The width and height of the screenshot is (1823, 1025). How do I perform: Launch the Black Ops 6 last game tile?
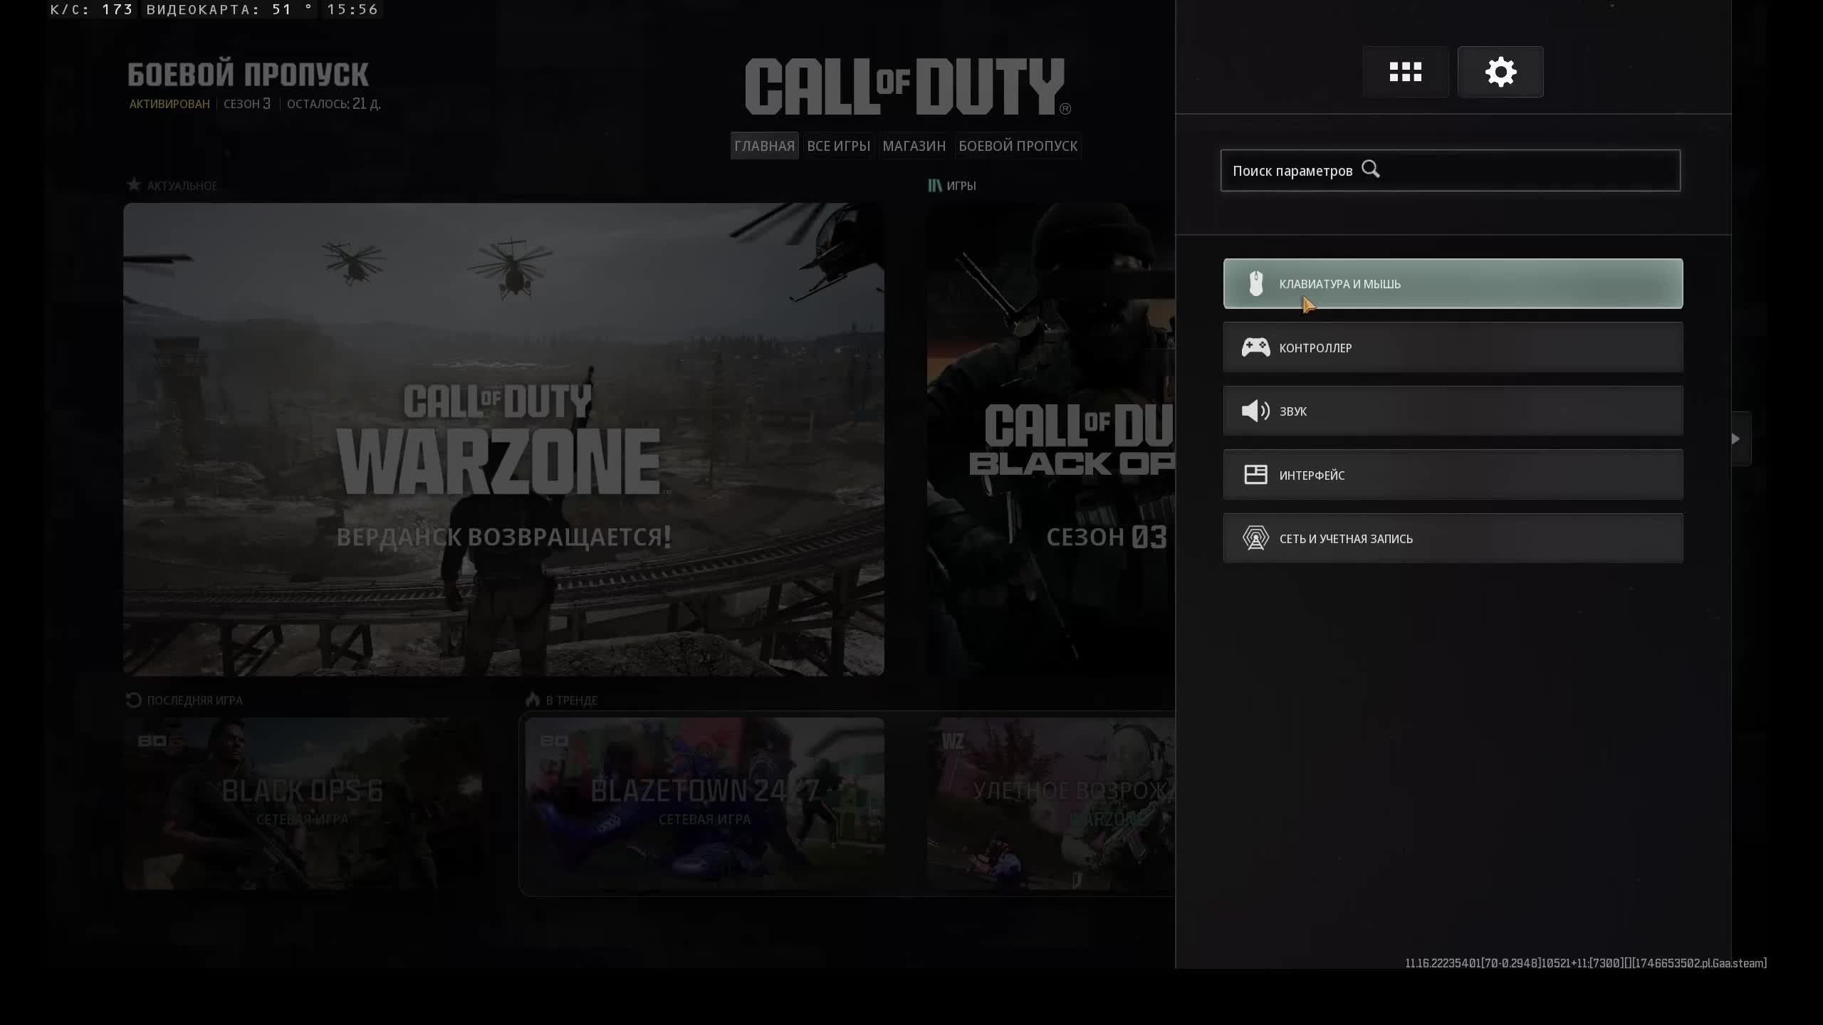(302, 803)
